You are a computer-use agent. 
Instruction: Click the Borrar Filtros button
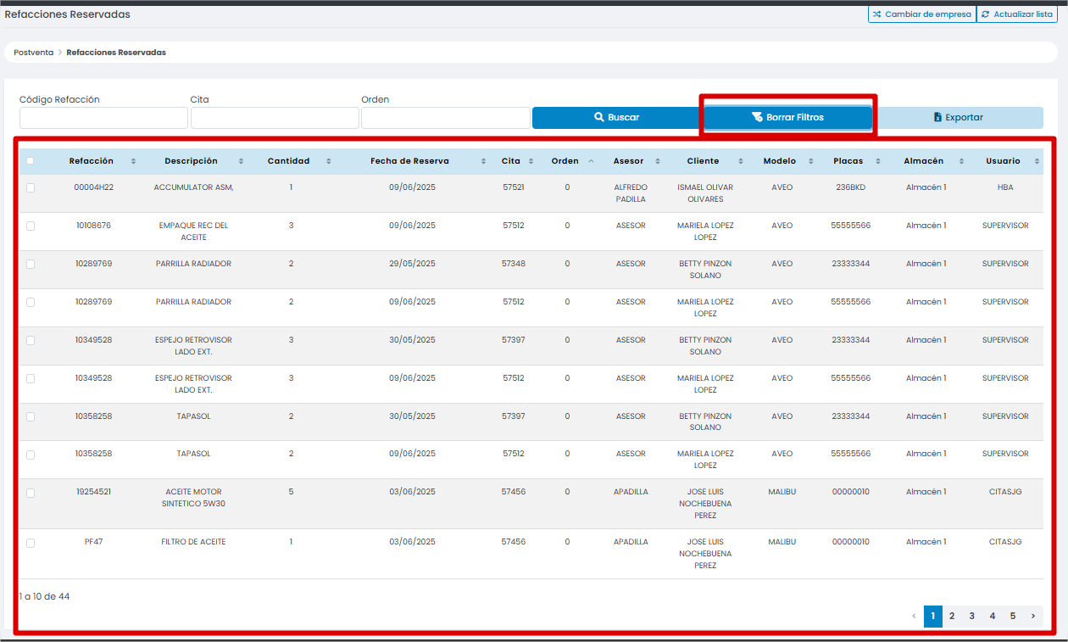pyautogui.click(x=787, y=118)
